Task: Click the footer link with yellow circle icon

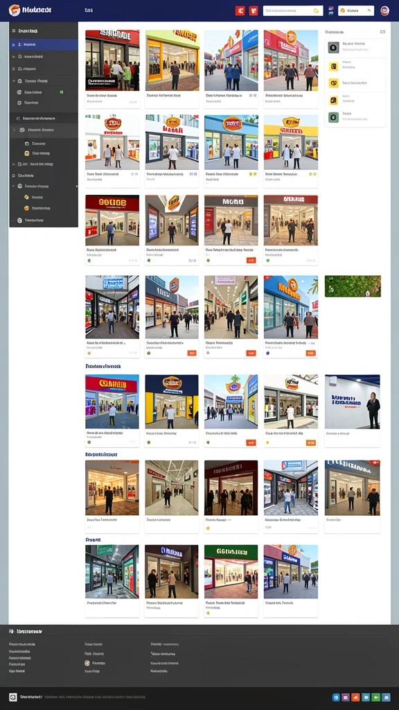Action: (95, 663)
